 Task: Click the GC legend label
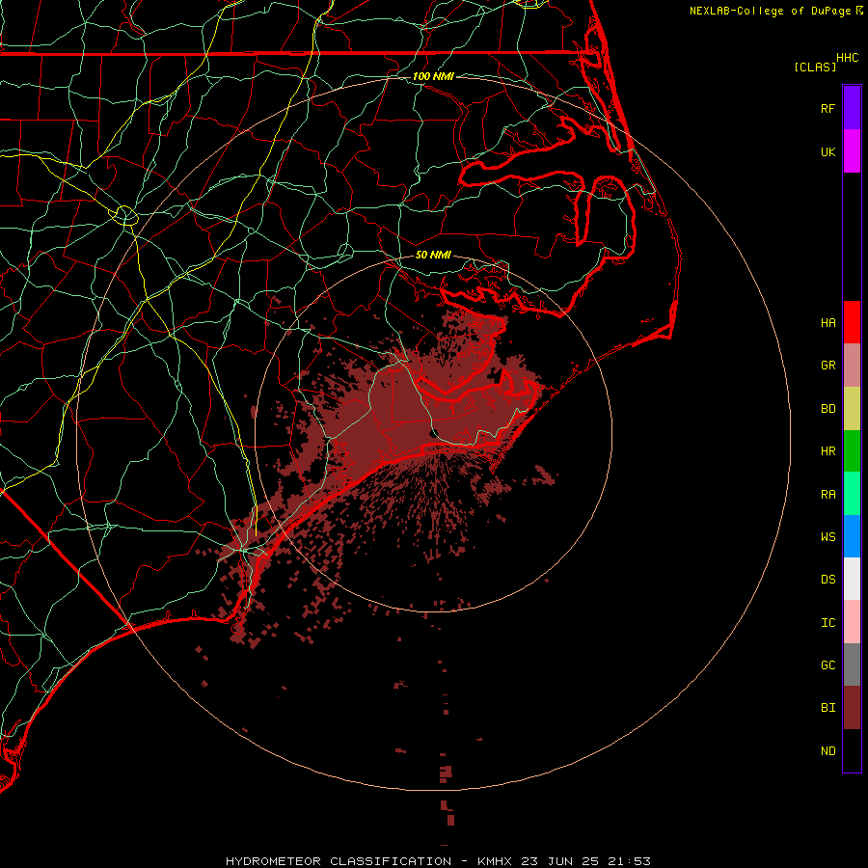(x=827, y=665)
